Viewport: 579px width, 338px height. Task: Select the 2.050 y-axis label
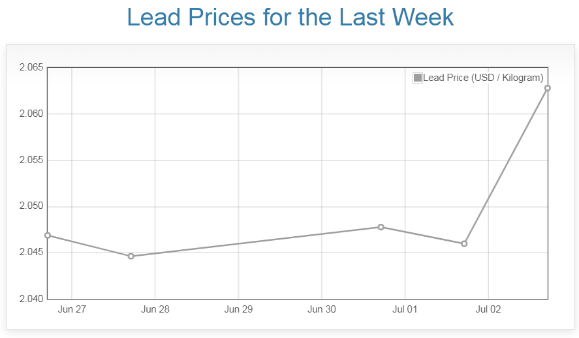31,207
